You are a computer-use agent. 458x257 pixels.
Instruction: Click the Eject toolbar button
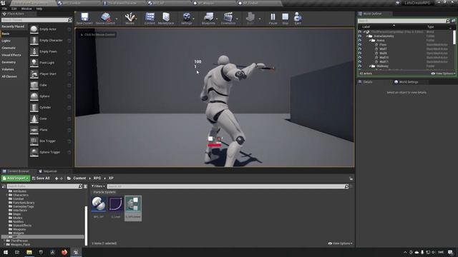(298, 17)
